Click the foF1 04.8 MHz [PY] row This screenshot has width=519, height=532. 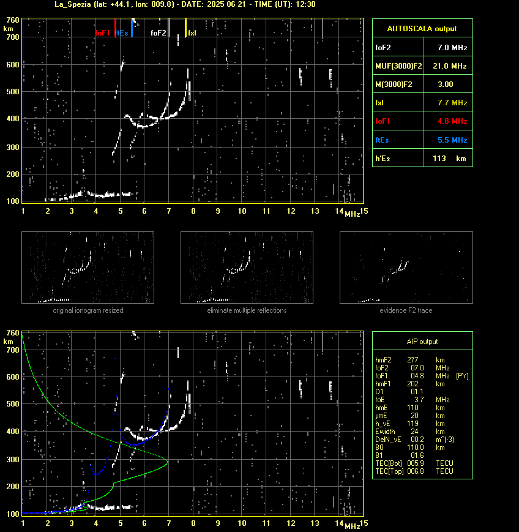tap(422, 376)
